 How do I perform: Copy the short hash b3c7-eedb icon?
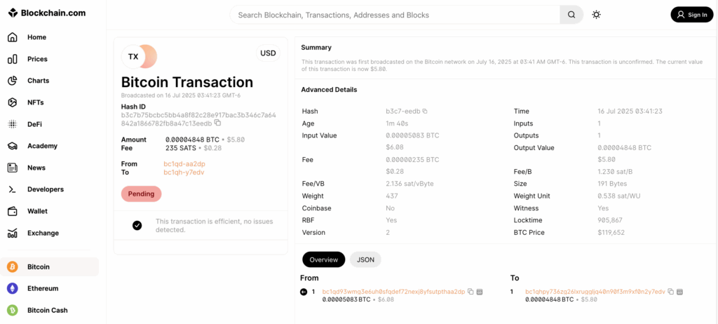click(x=425, y=112)
